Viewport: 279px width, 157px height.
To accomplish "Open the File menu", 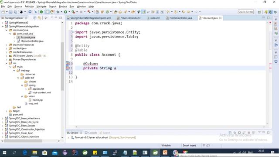I will tap(3, 7).
